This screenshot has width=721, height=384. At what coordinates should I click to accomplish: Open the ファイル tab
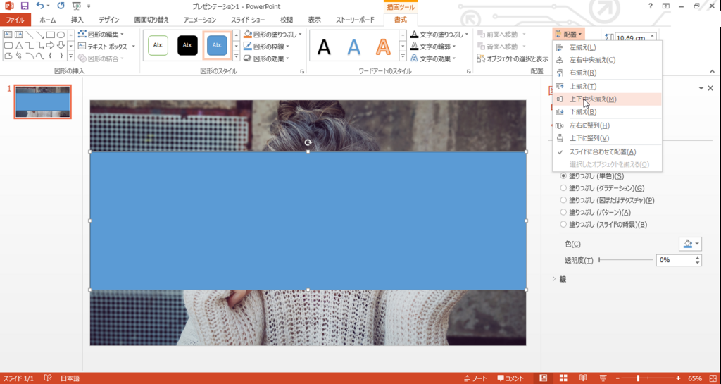15,20
